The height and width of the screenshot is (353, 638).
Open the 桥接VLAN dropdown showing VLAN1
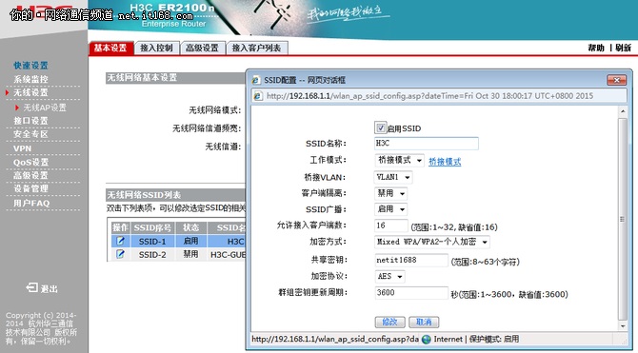coord(393,177)
